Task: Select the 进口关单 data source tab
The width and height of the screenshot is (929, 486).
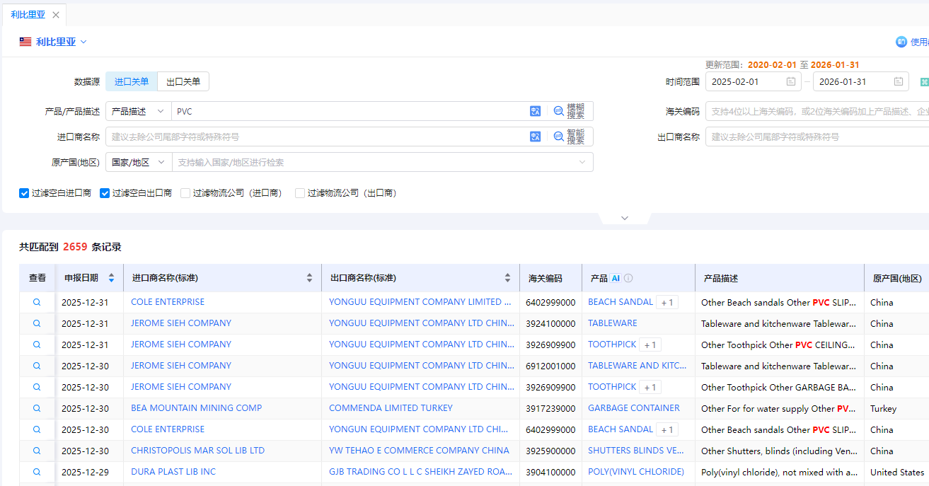Action: coord(132,81)
